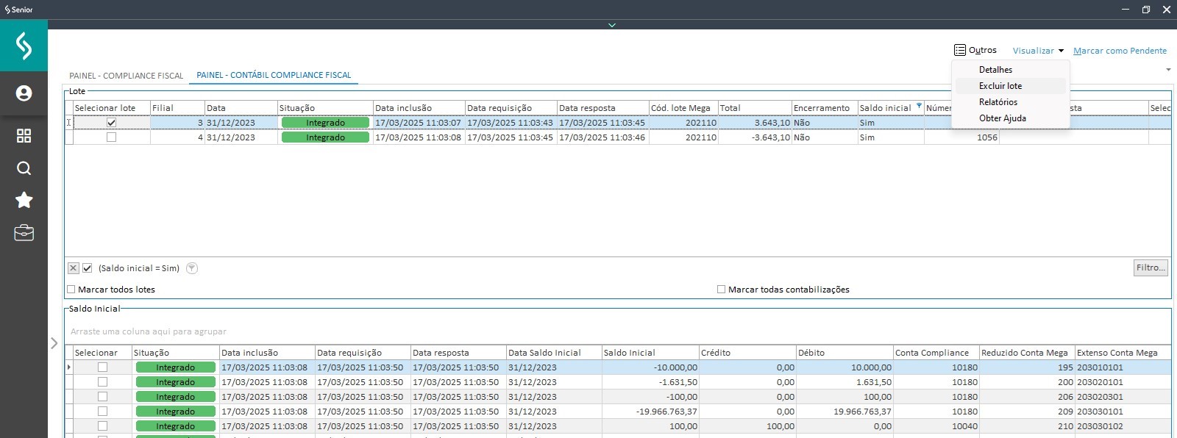This screenshot has width=1177, height=438.
Task: Expand the collapsed left side panel arrow
Action: click(x=54, y=342)
